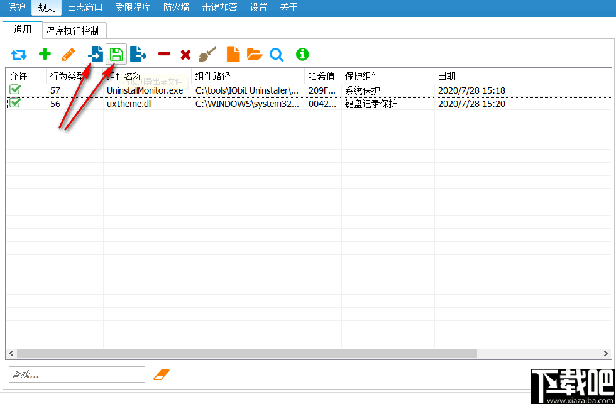Viewport: 616px width, 404px height.
Task: Clean entries with the broom icon
Action: [207, 54]
